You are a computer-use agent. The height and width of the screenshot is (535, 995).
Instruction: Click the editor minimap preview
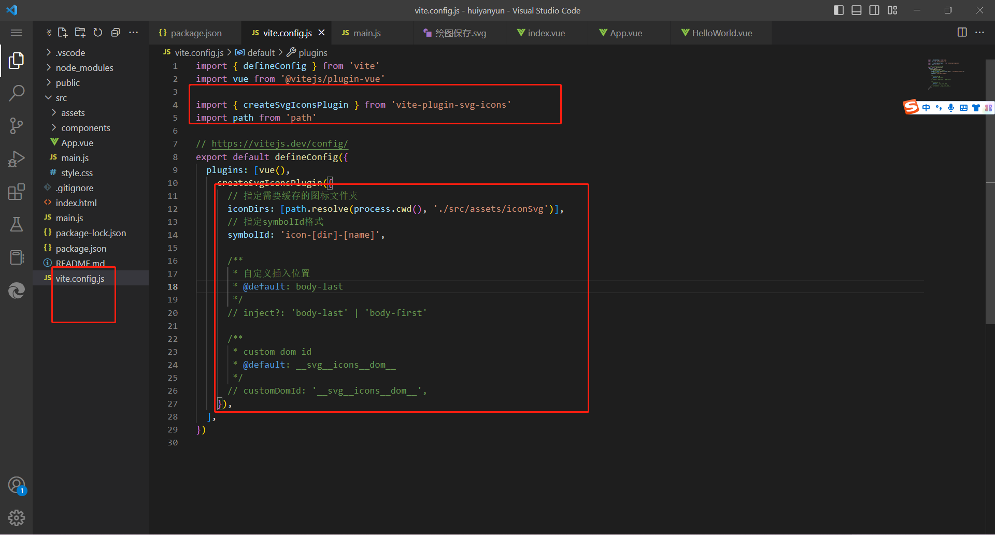point(947,74)
